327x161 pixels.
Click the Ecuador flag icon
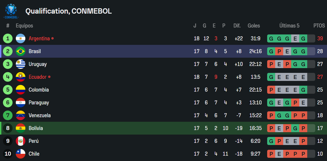pos(21,77)
